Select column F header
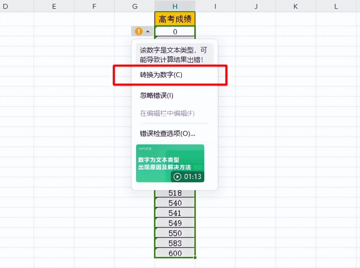Viewport: 360px width, 268px height. pyautogui.click(x=94, y=6)
